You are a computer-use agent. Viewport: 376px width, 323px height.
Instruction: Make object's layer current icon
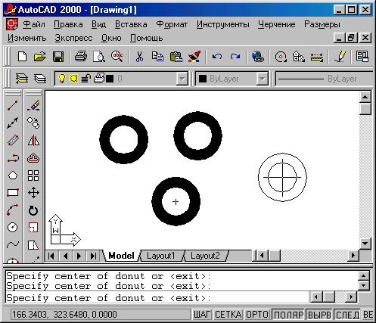coord(21,79)
